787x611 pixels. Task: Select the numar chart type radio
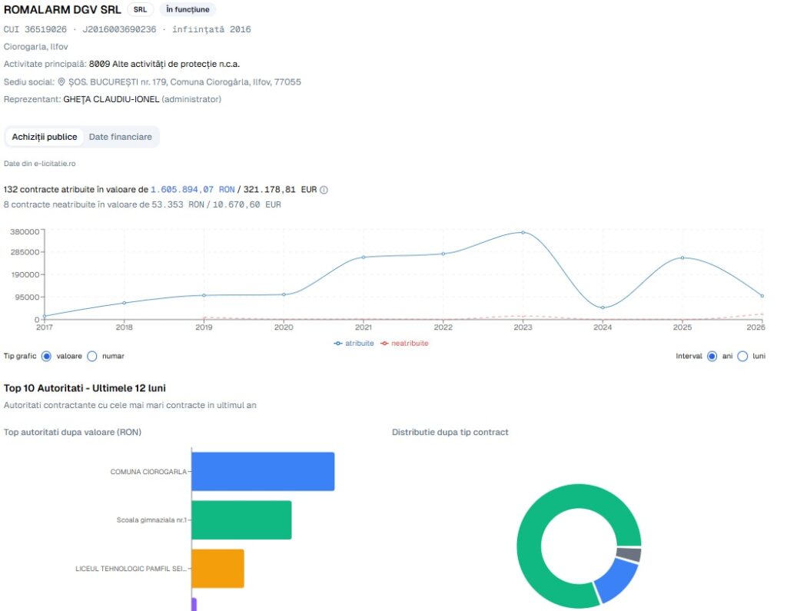(92, 356)
